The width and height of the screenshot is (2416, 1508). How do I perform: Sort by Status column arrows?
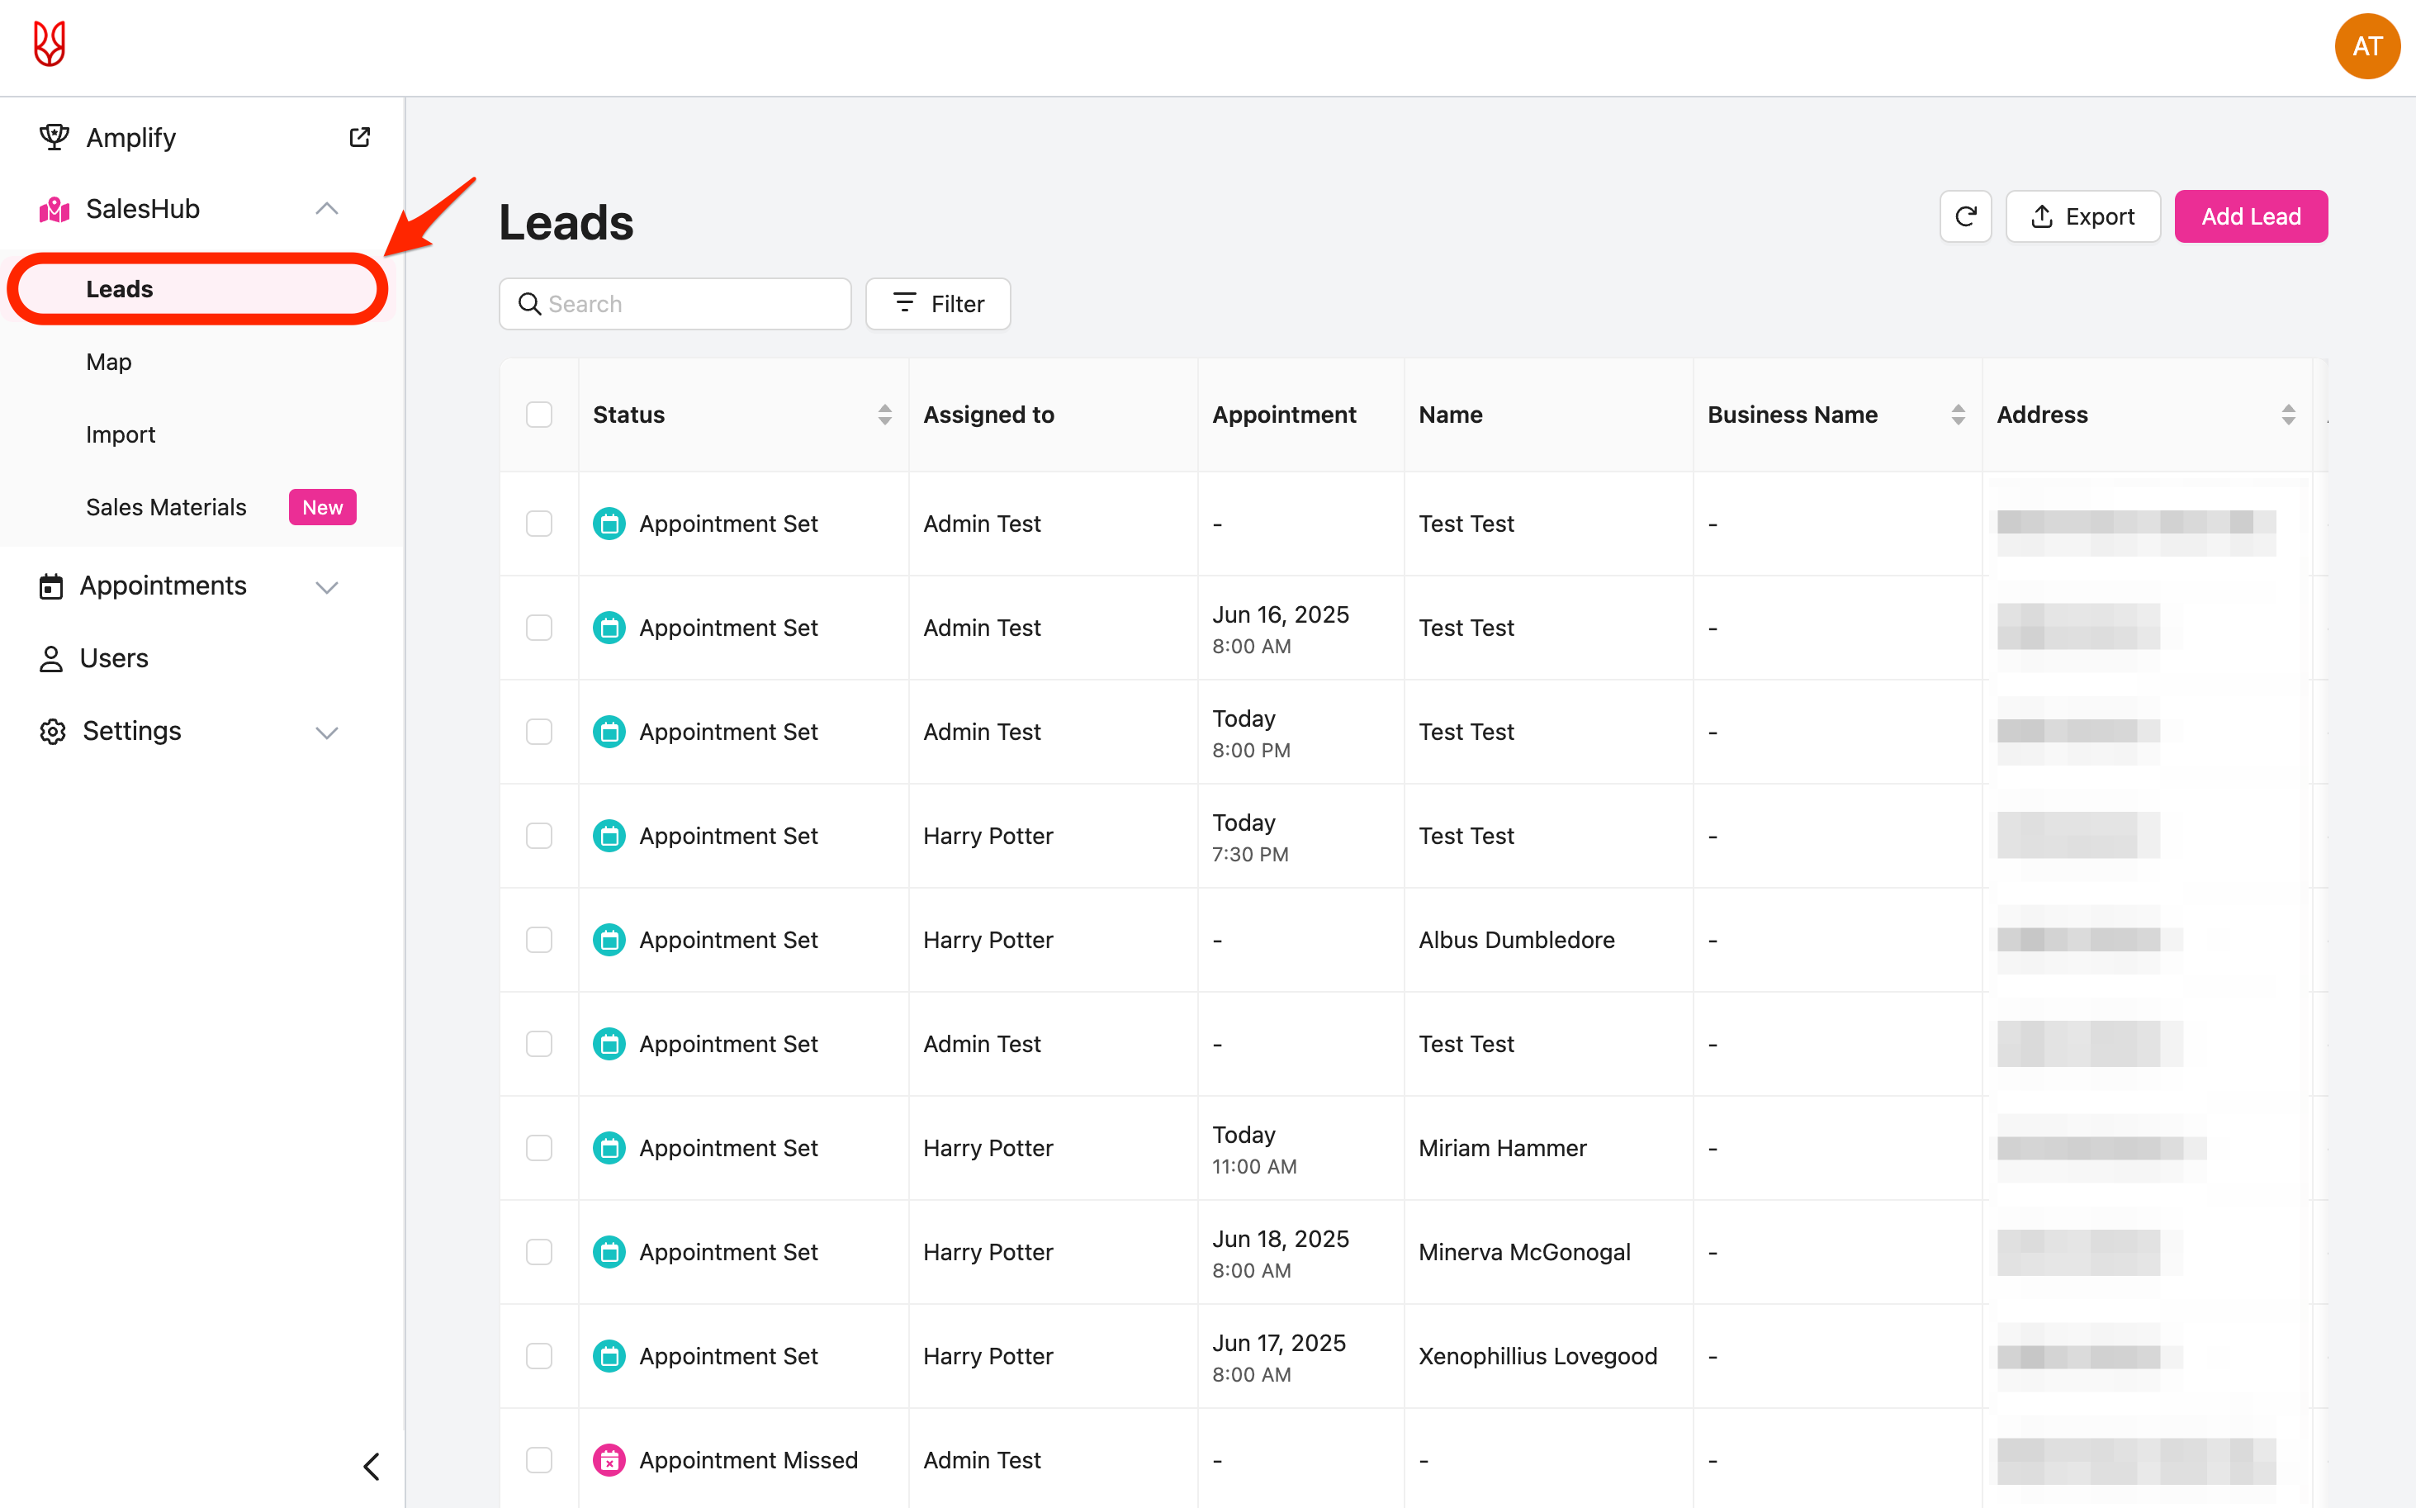[884, 415]
